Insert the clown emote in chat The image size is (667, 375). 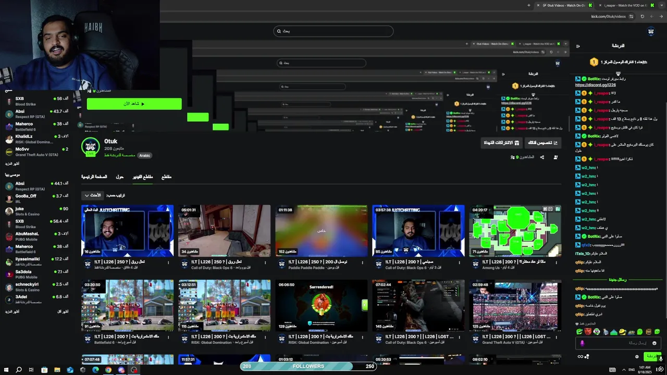click(x=597, y=332)
